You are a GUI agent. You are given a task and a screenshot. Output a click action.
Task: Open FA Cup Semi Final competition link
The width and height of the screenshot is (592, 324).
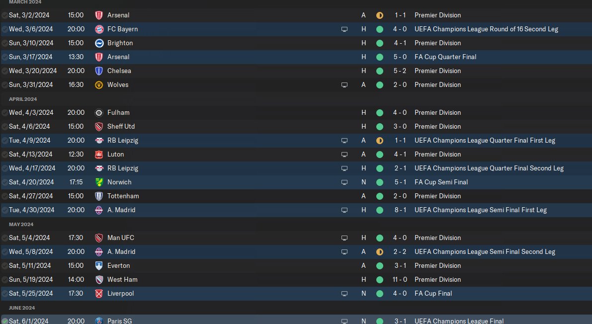[441, 182]
